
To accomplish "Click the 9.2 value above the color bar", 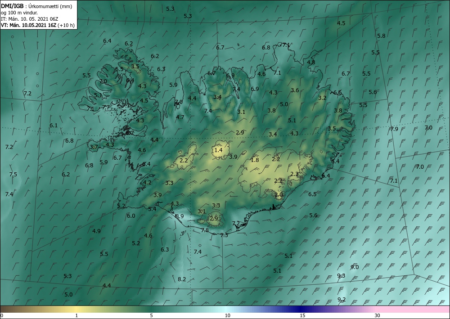I will tap(342, 300).
